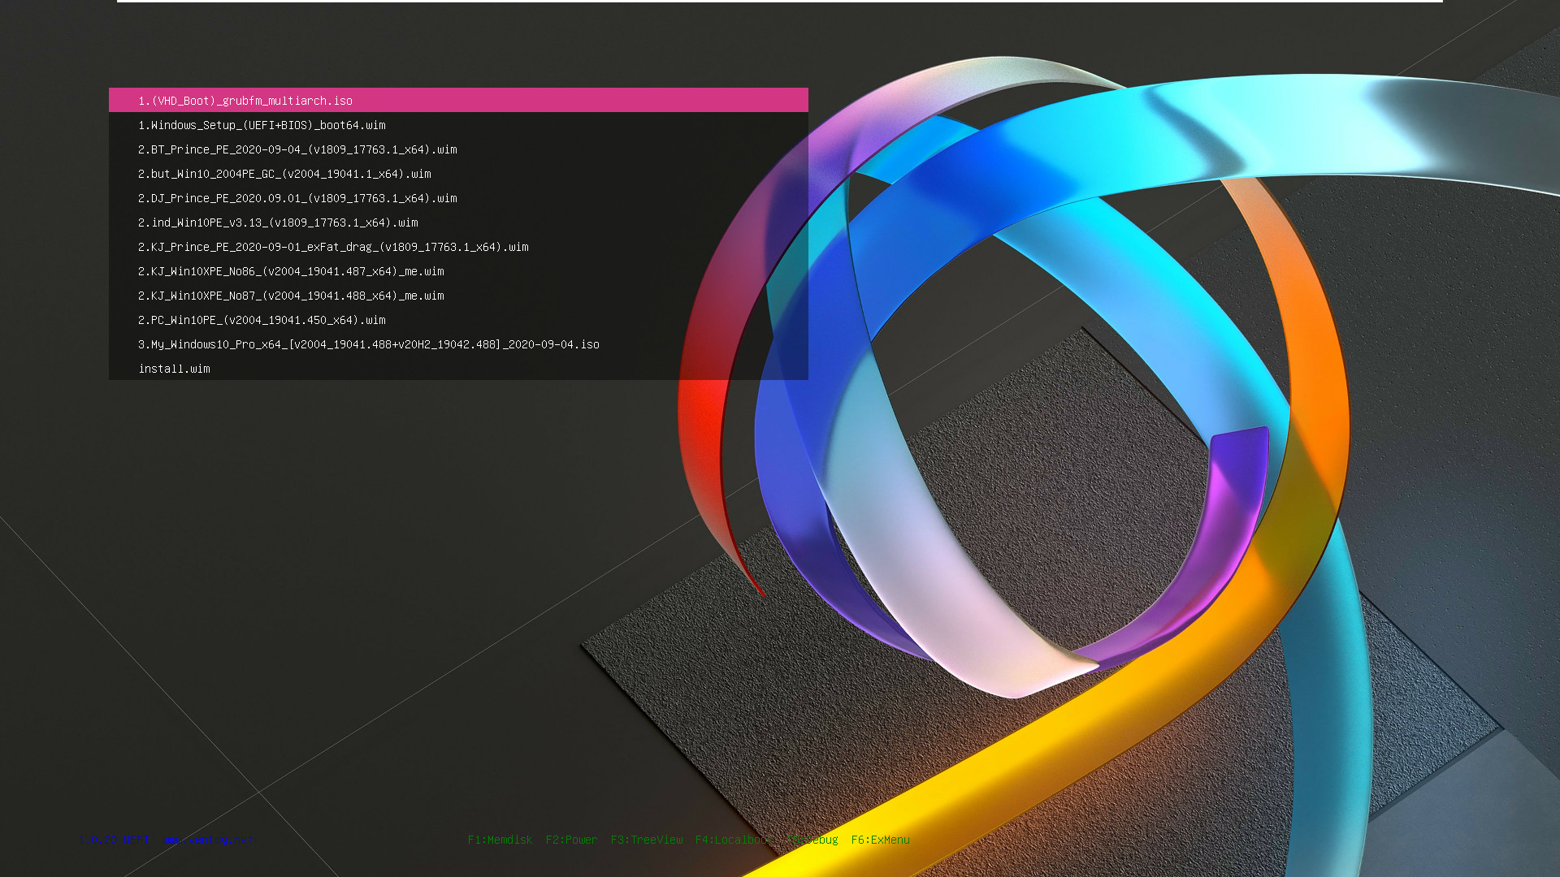This screenshot has width=1560, height=877.
Task: Select the 2.PC_Win10PE wim entry
Action: [458, 319]
